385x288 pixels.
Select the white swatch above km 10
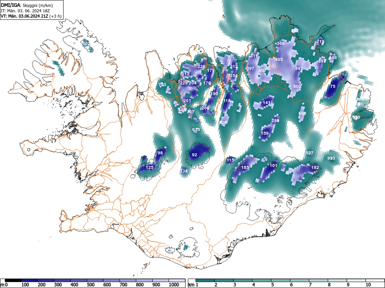[x=375, y=280]
